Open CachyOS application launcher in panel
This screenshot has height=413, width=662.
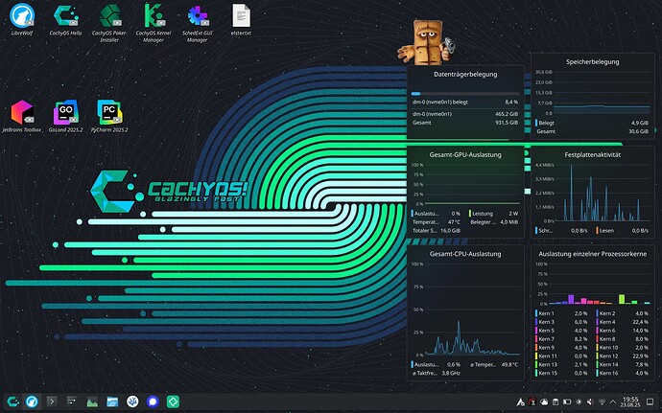tap(12, 402)
